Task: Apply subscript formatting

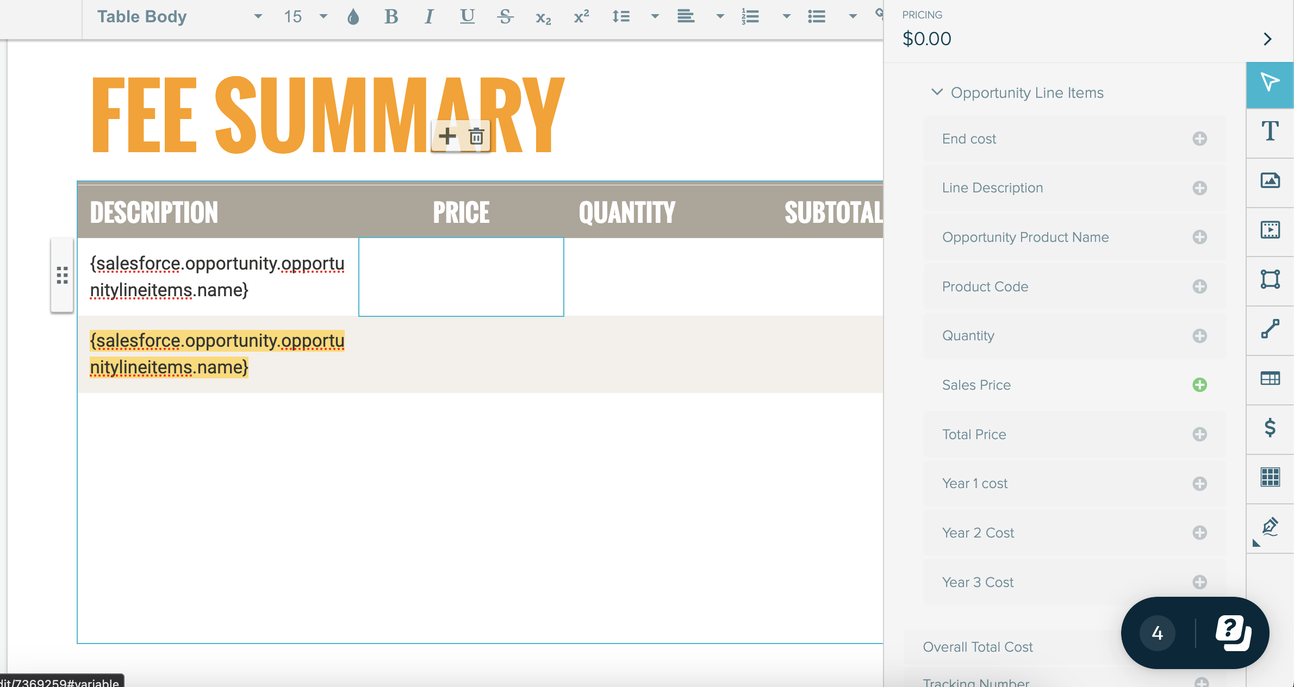Action: [x=543, y=18]
